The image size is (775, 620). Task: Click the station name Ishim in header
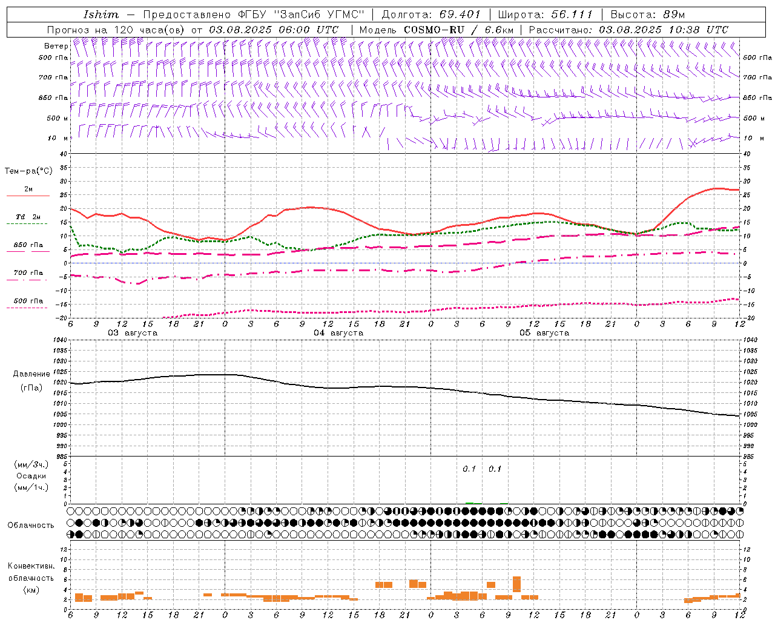101,15
